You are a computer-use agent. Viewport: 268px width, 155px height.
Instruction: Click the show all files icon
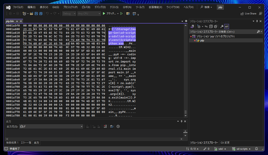coord(215,27)
